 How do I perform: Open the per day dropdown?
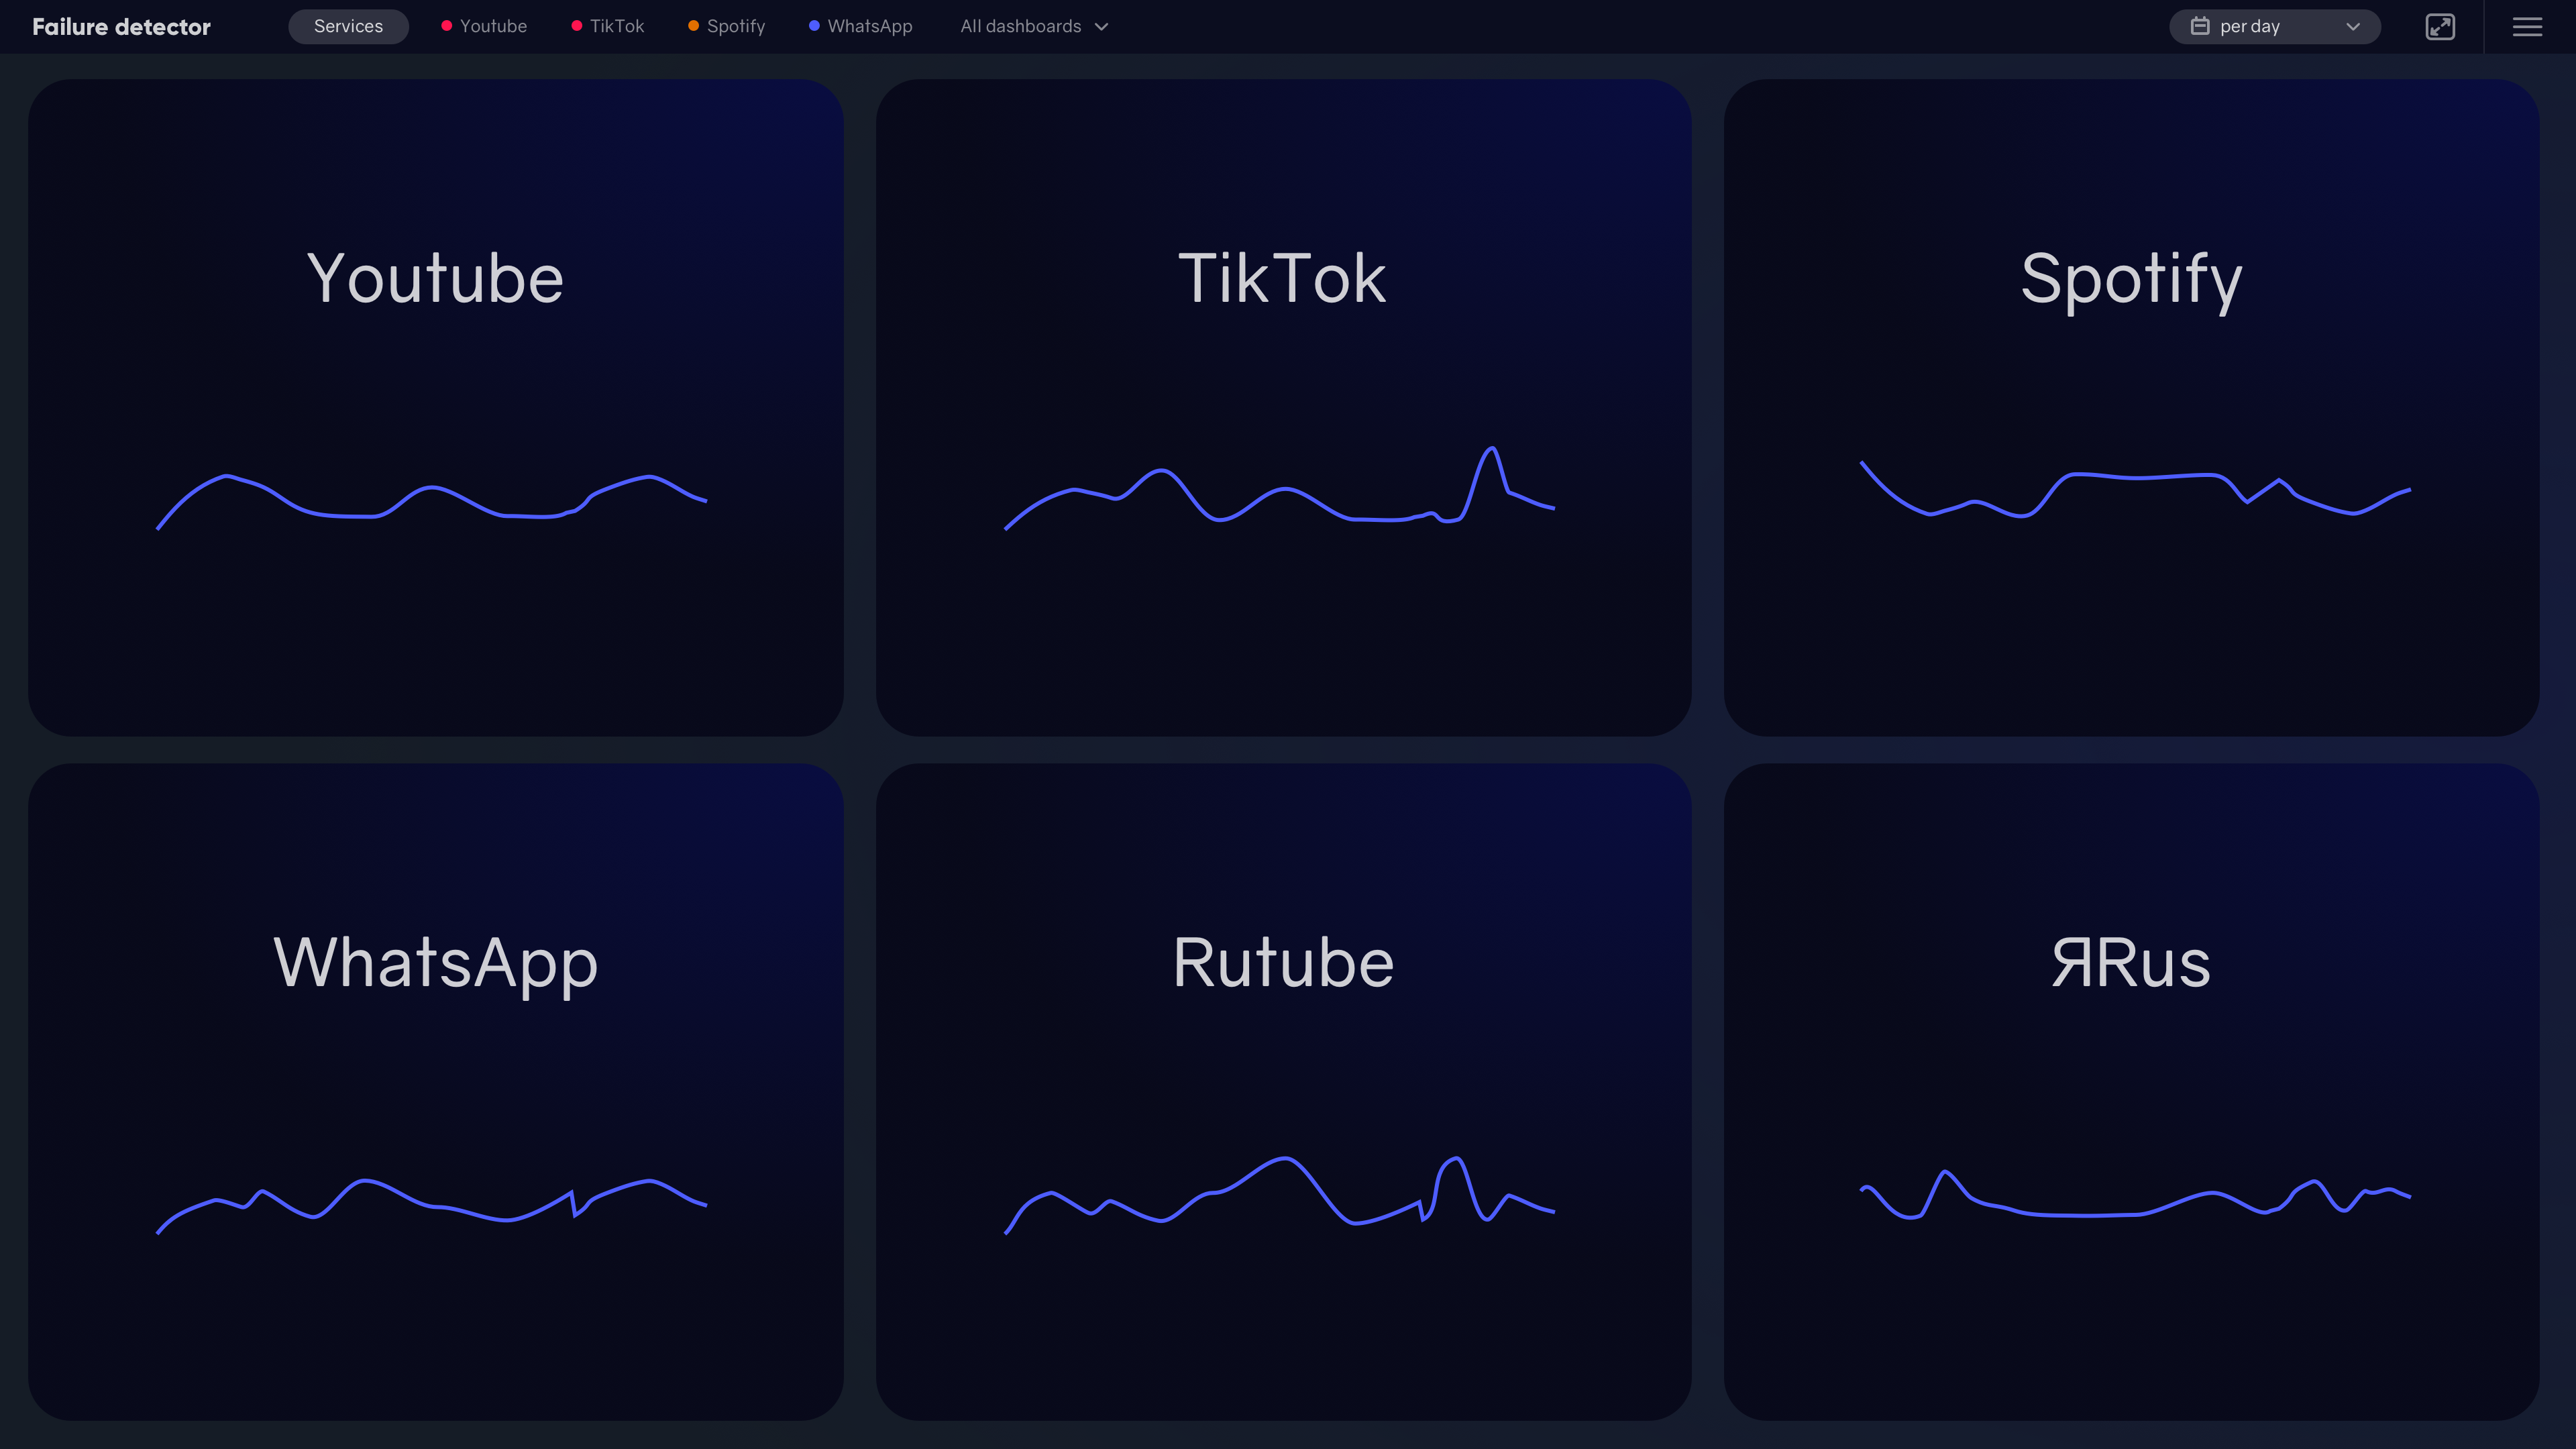(2274, 27)
